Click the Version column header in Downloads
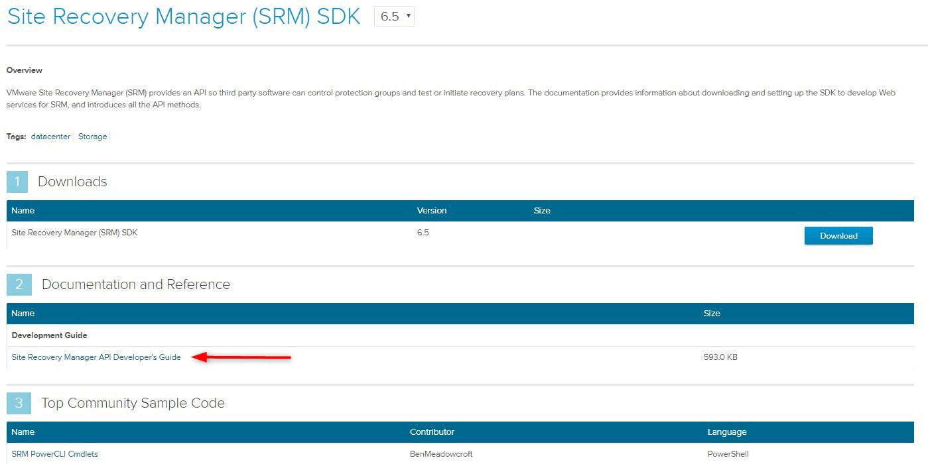 click(x=432, y=211)
